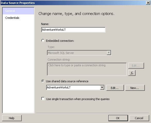
Task: Focus the Name text field
Action: click(73, 30)
